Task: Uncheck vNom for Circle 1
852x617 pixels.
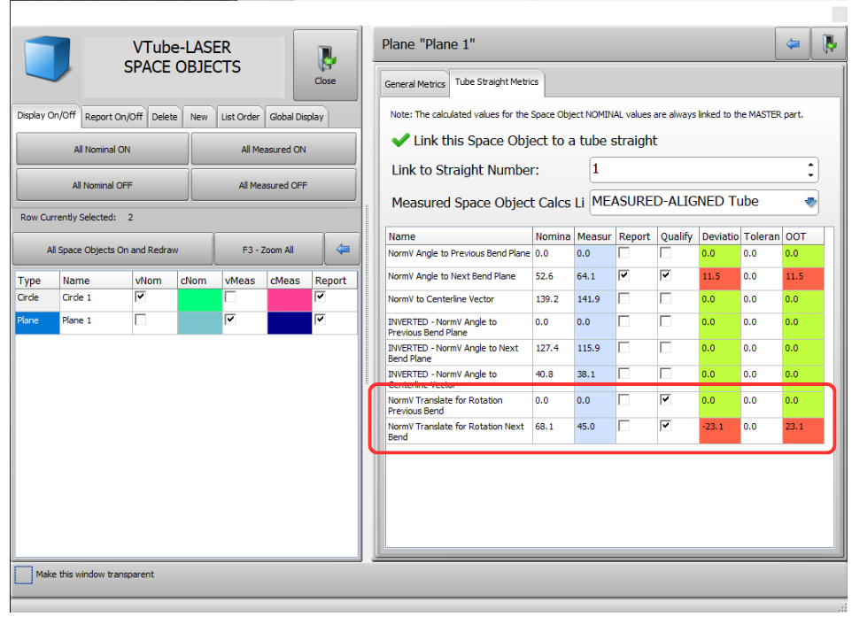Action: pos(140,297)
